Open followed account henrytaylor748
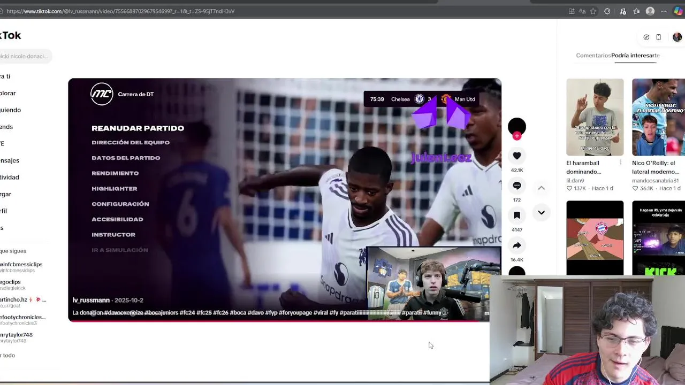Image resolution: width=685 pixels, height=385 pixels. (16, 337)
